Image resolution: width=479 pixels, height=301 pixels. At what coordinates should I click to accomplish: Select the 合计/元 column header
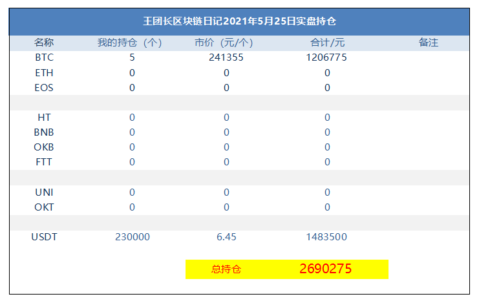click(327, 43)
